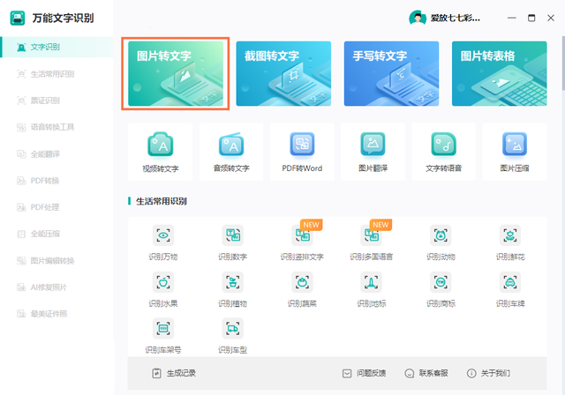Viewport: 565px width, 395px height.
Task: Open the 图片转表格 card
Action: [500, 73]
